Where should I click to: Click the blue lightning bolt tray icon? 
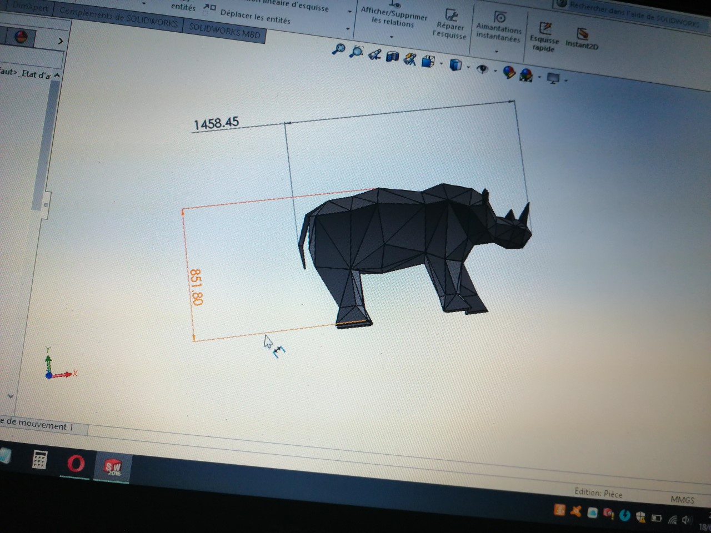[x=624, y=515]
